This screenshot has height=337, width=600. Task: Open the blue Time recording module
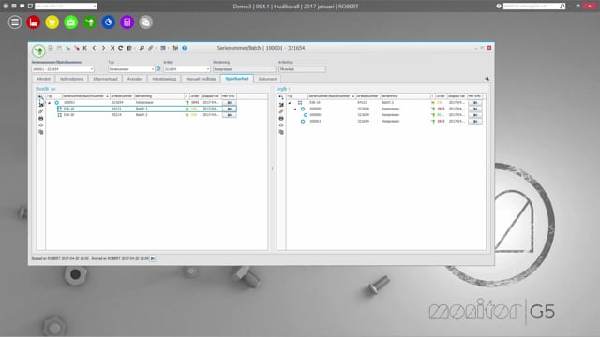[109, 22]
